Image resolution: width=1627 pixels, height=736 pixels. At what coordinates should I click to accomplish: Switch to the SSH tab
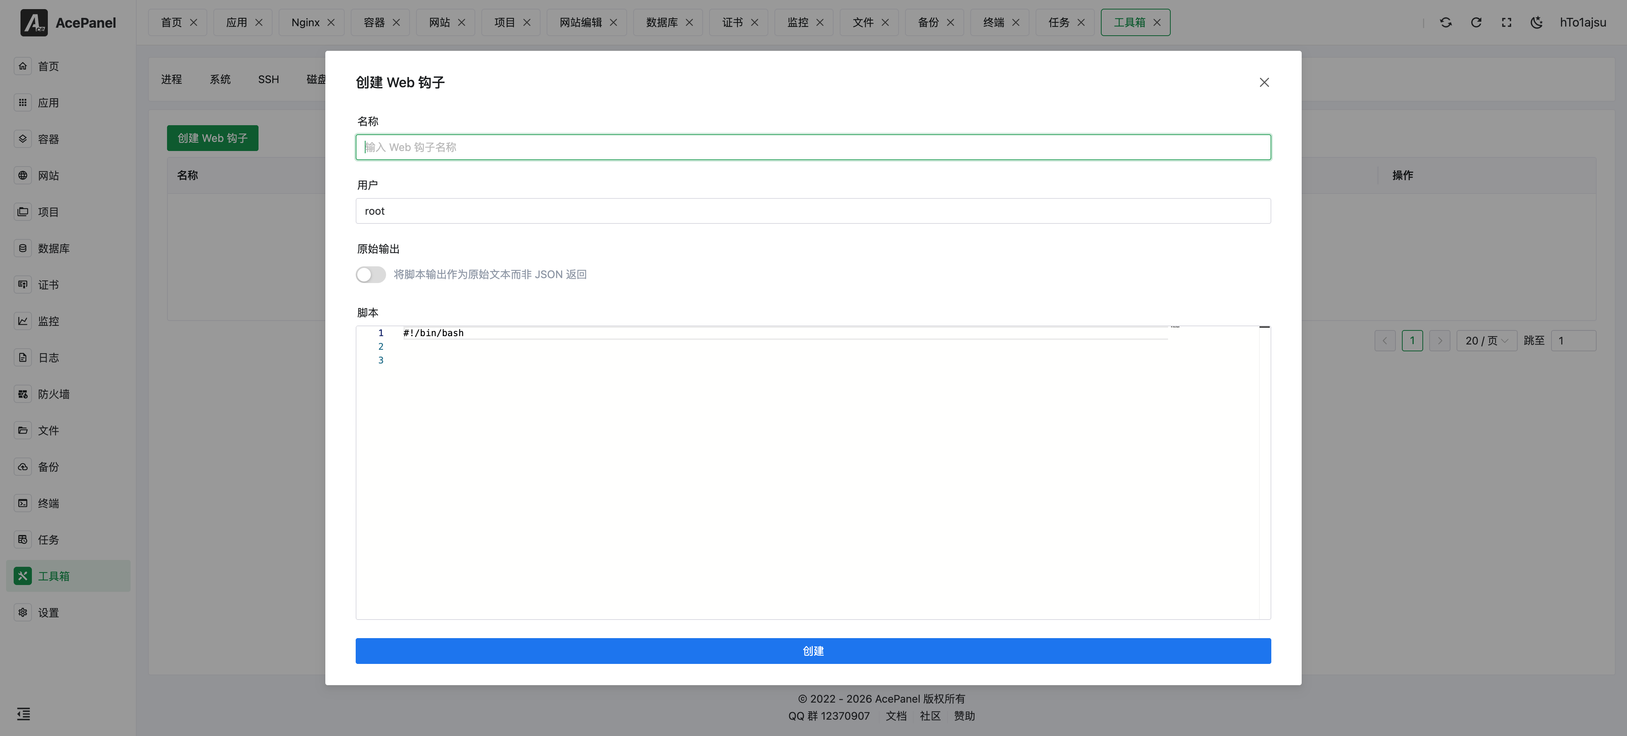click(268, 79)
